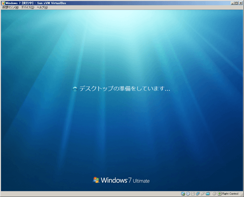The width and height of the screenshot is (244, 197).
Task: Click the USB device status icon
Action: tap(203, 194)
